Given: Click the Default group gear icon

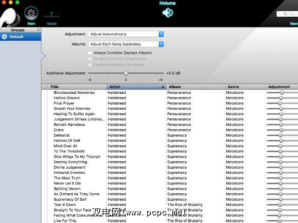Looking at the screenshot, I should 4,37.
